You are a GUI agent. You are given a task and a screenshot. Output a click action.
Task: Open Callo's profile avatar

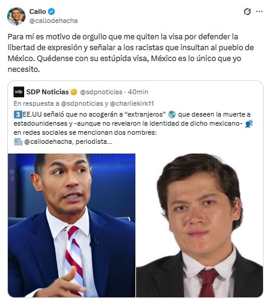pos(16,16)
